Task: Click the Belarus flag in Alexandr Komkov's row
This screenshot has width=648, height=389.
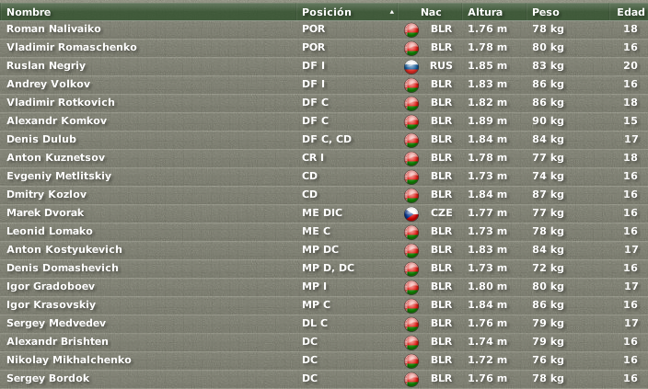Action: tap(411, 122)
